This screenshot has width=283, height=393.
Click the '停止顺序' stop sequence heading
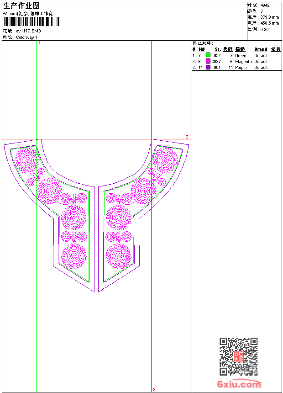(202, 43)
